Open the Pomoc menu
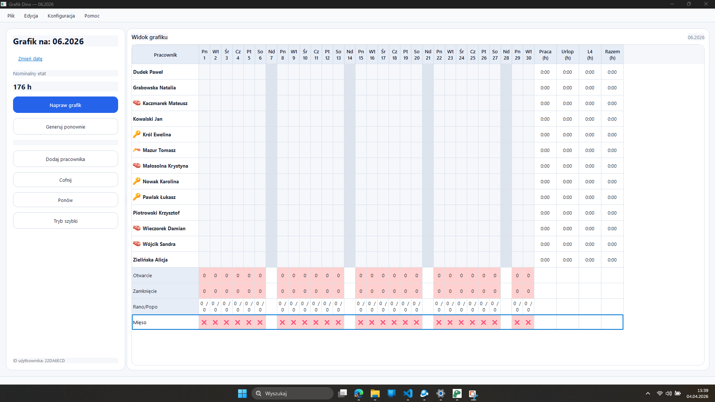715x402 pixels. coord(92,16)
